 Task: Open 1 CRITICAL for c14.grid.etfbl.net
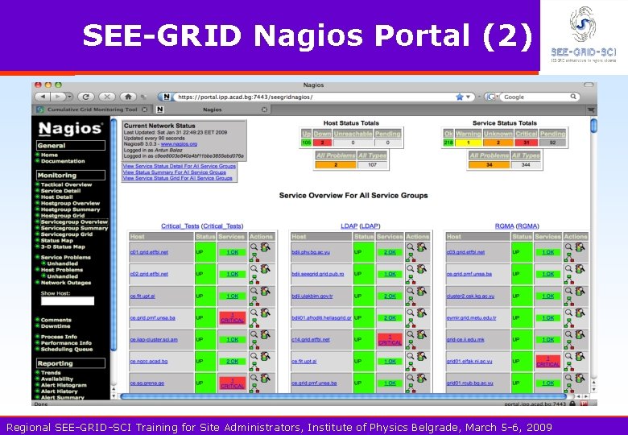click(x=390, y=340)
